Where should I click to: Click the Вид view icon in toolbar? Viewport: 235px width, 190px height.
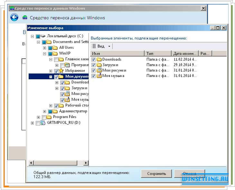coord(94,46)
